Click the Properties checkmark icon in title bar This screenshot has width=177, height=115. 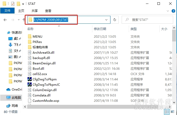(x=13, y=4)
